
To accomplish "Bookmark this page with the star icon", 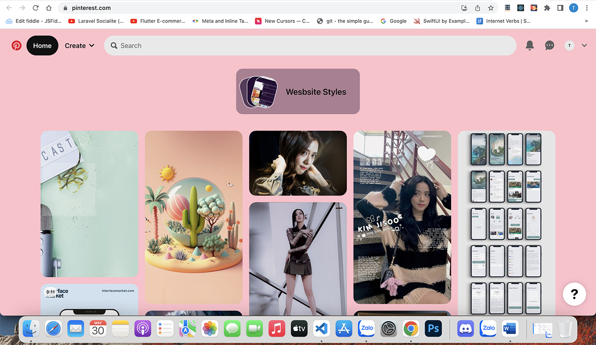I will (x=491, y=8).
